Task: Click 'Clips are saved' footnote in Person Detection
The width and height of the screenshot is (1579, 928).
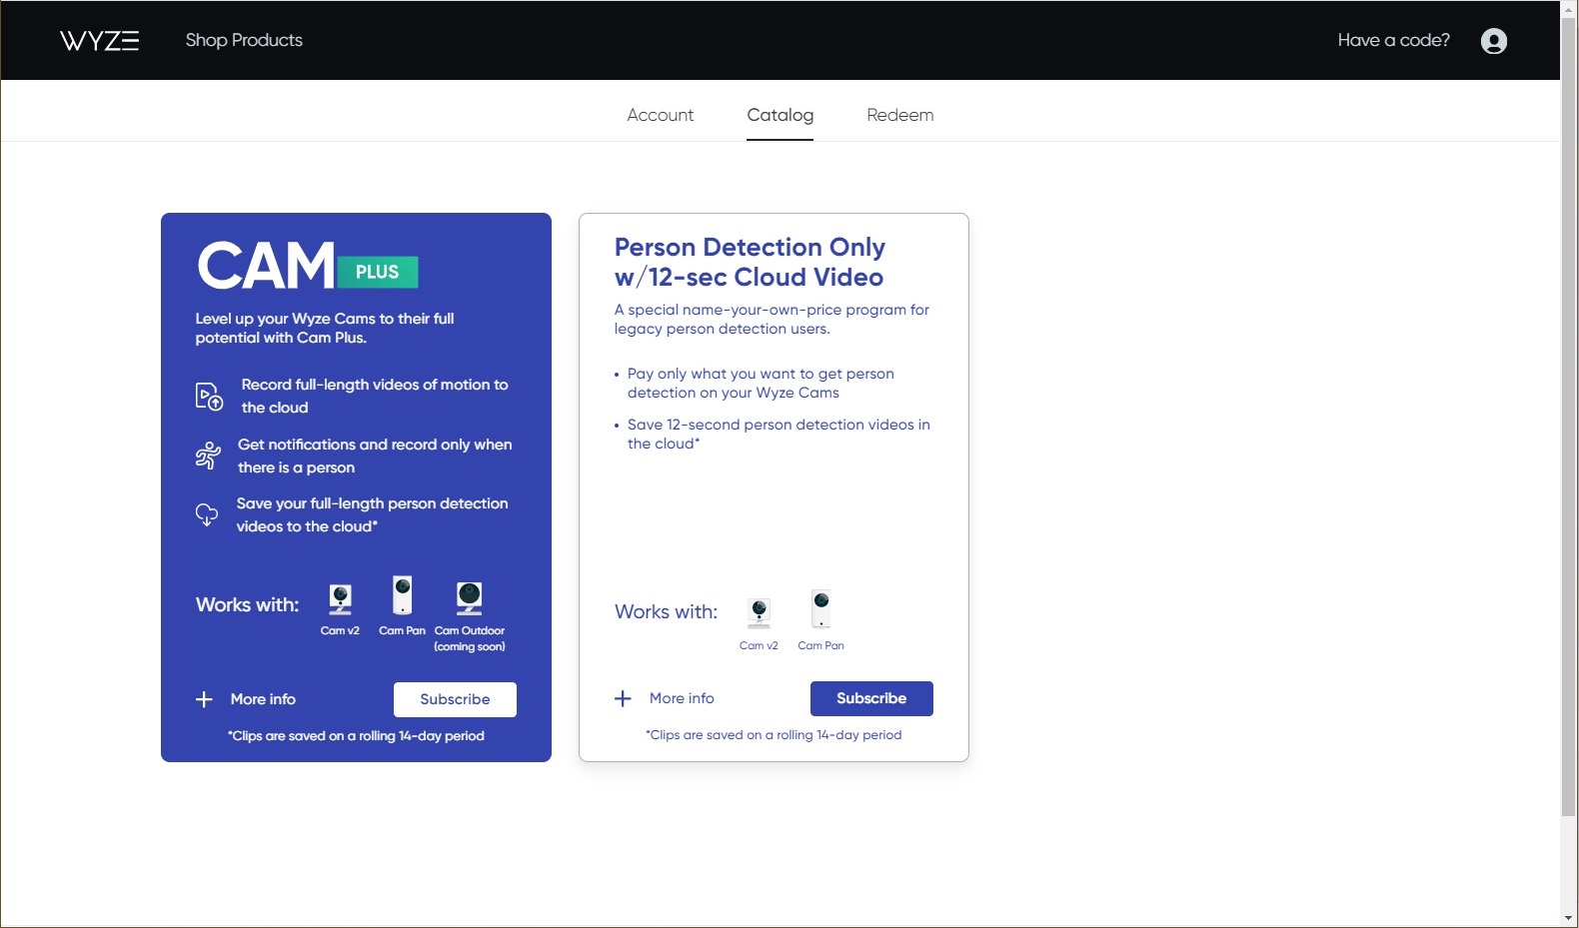Action: pos(774,735)
